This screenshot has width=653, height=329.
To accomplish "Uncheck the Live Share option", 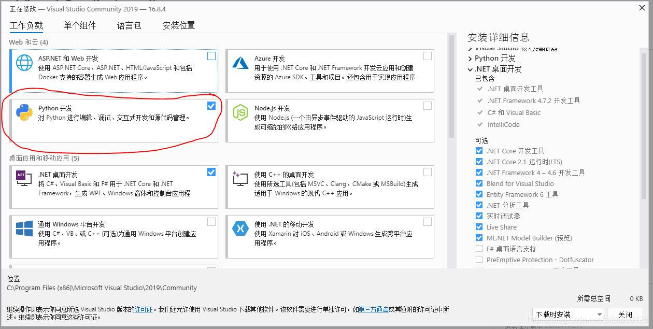I will click(x=479, y=227).
